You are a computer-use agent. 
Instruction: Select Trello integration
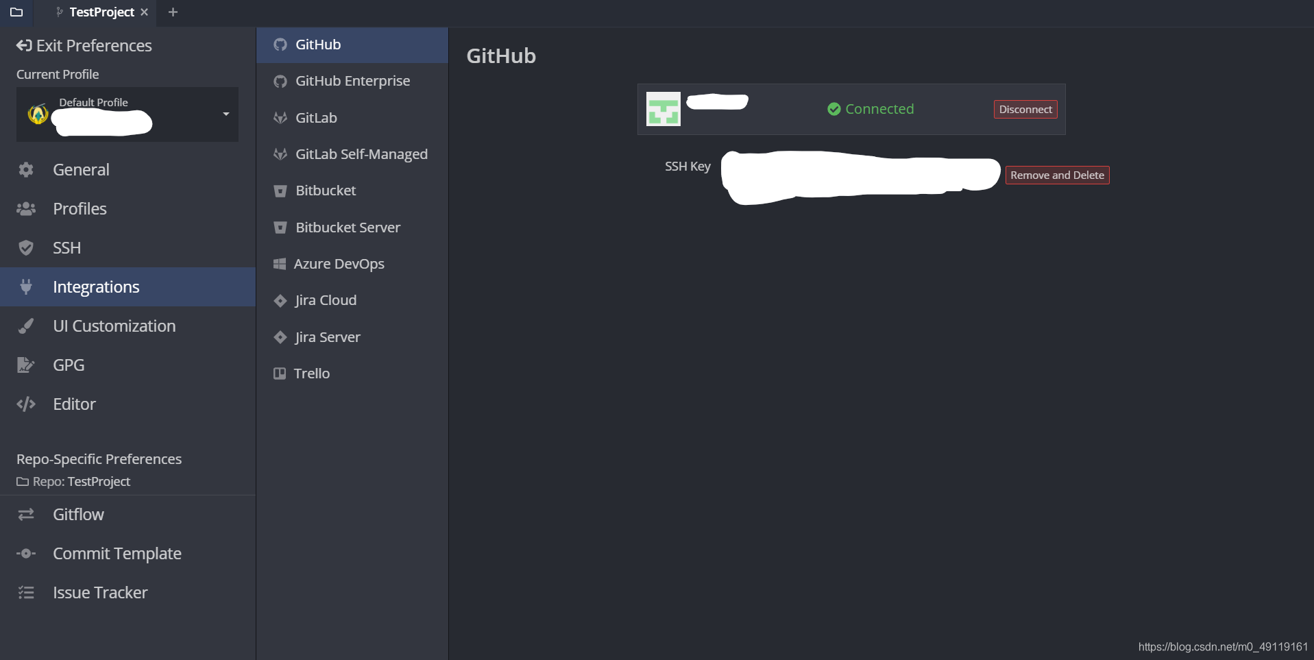[x=352, y=374]
